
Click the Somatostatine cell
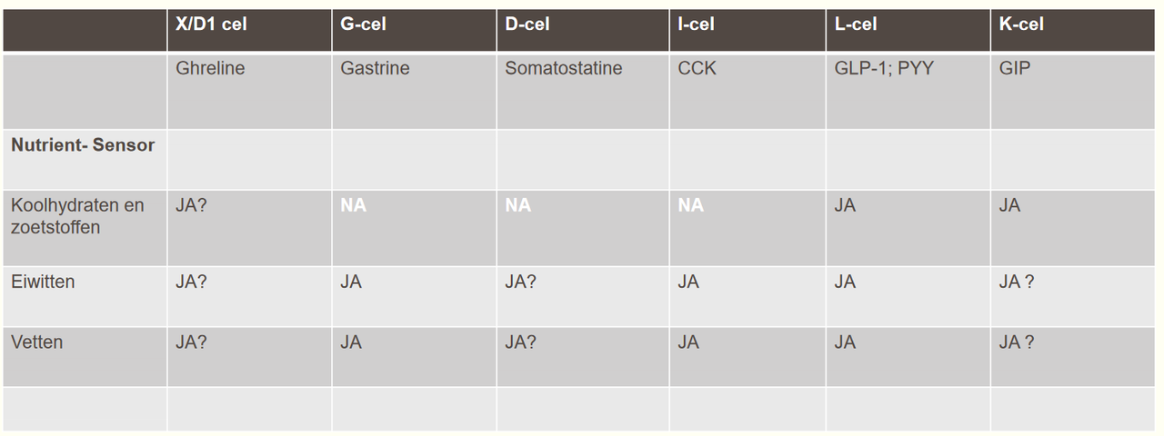(x=564, y=68)
